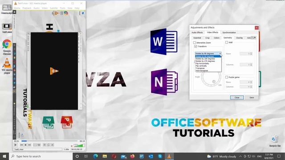Mute audio using the VLC speaker icon
The height and width of the screenshot is (160, 285).
tap(72, 146)
